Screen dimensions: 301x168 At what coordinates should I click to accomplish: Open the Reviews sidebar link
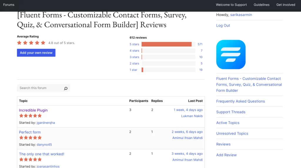[223, 144]
